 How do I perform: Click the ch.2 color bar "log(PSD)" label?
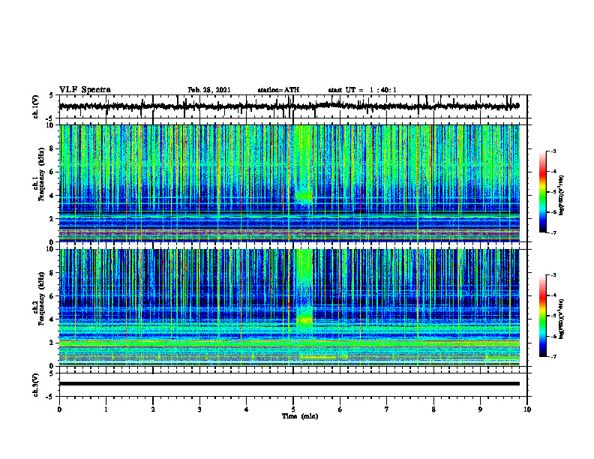(561, 319)
